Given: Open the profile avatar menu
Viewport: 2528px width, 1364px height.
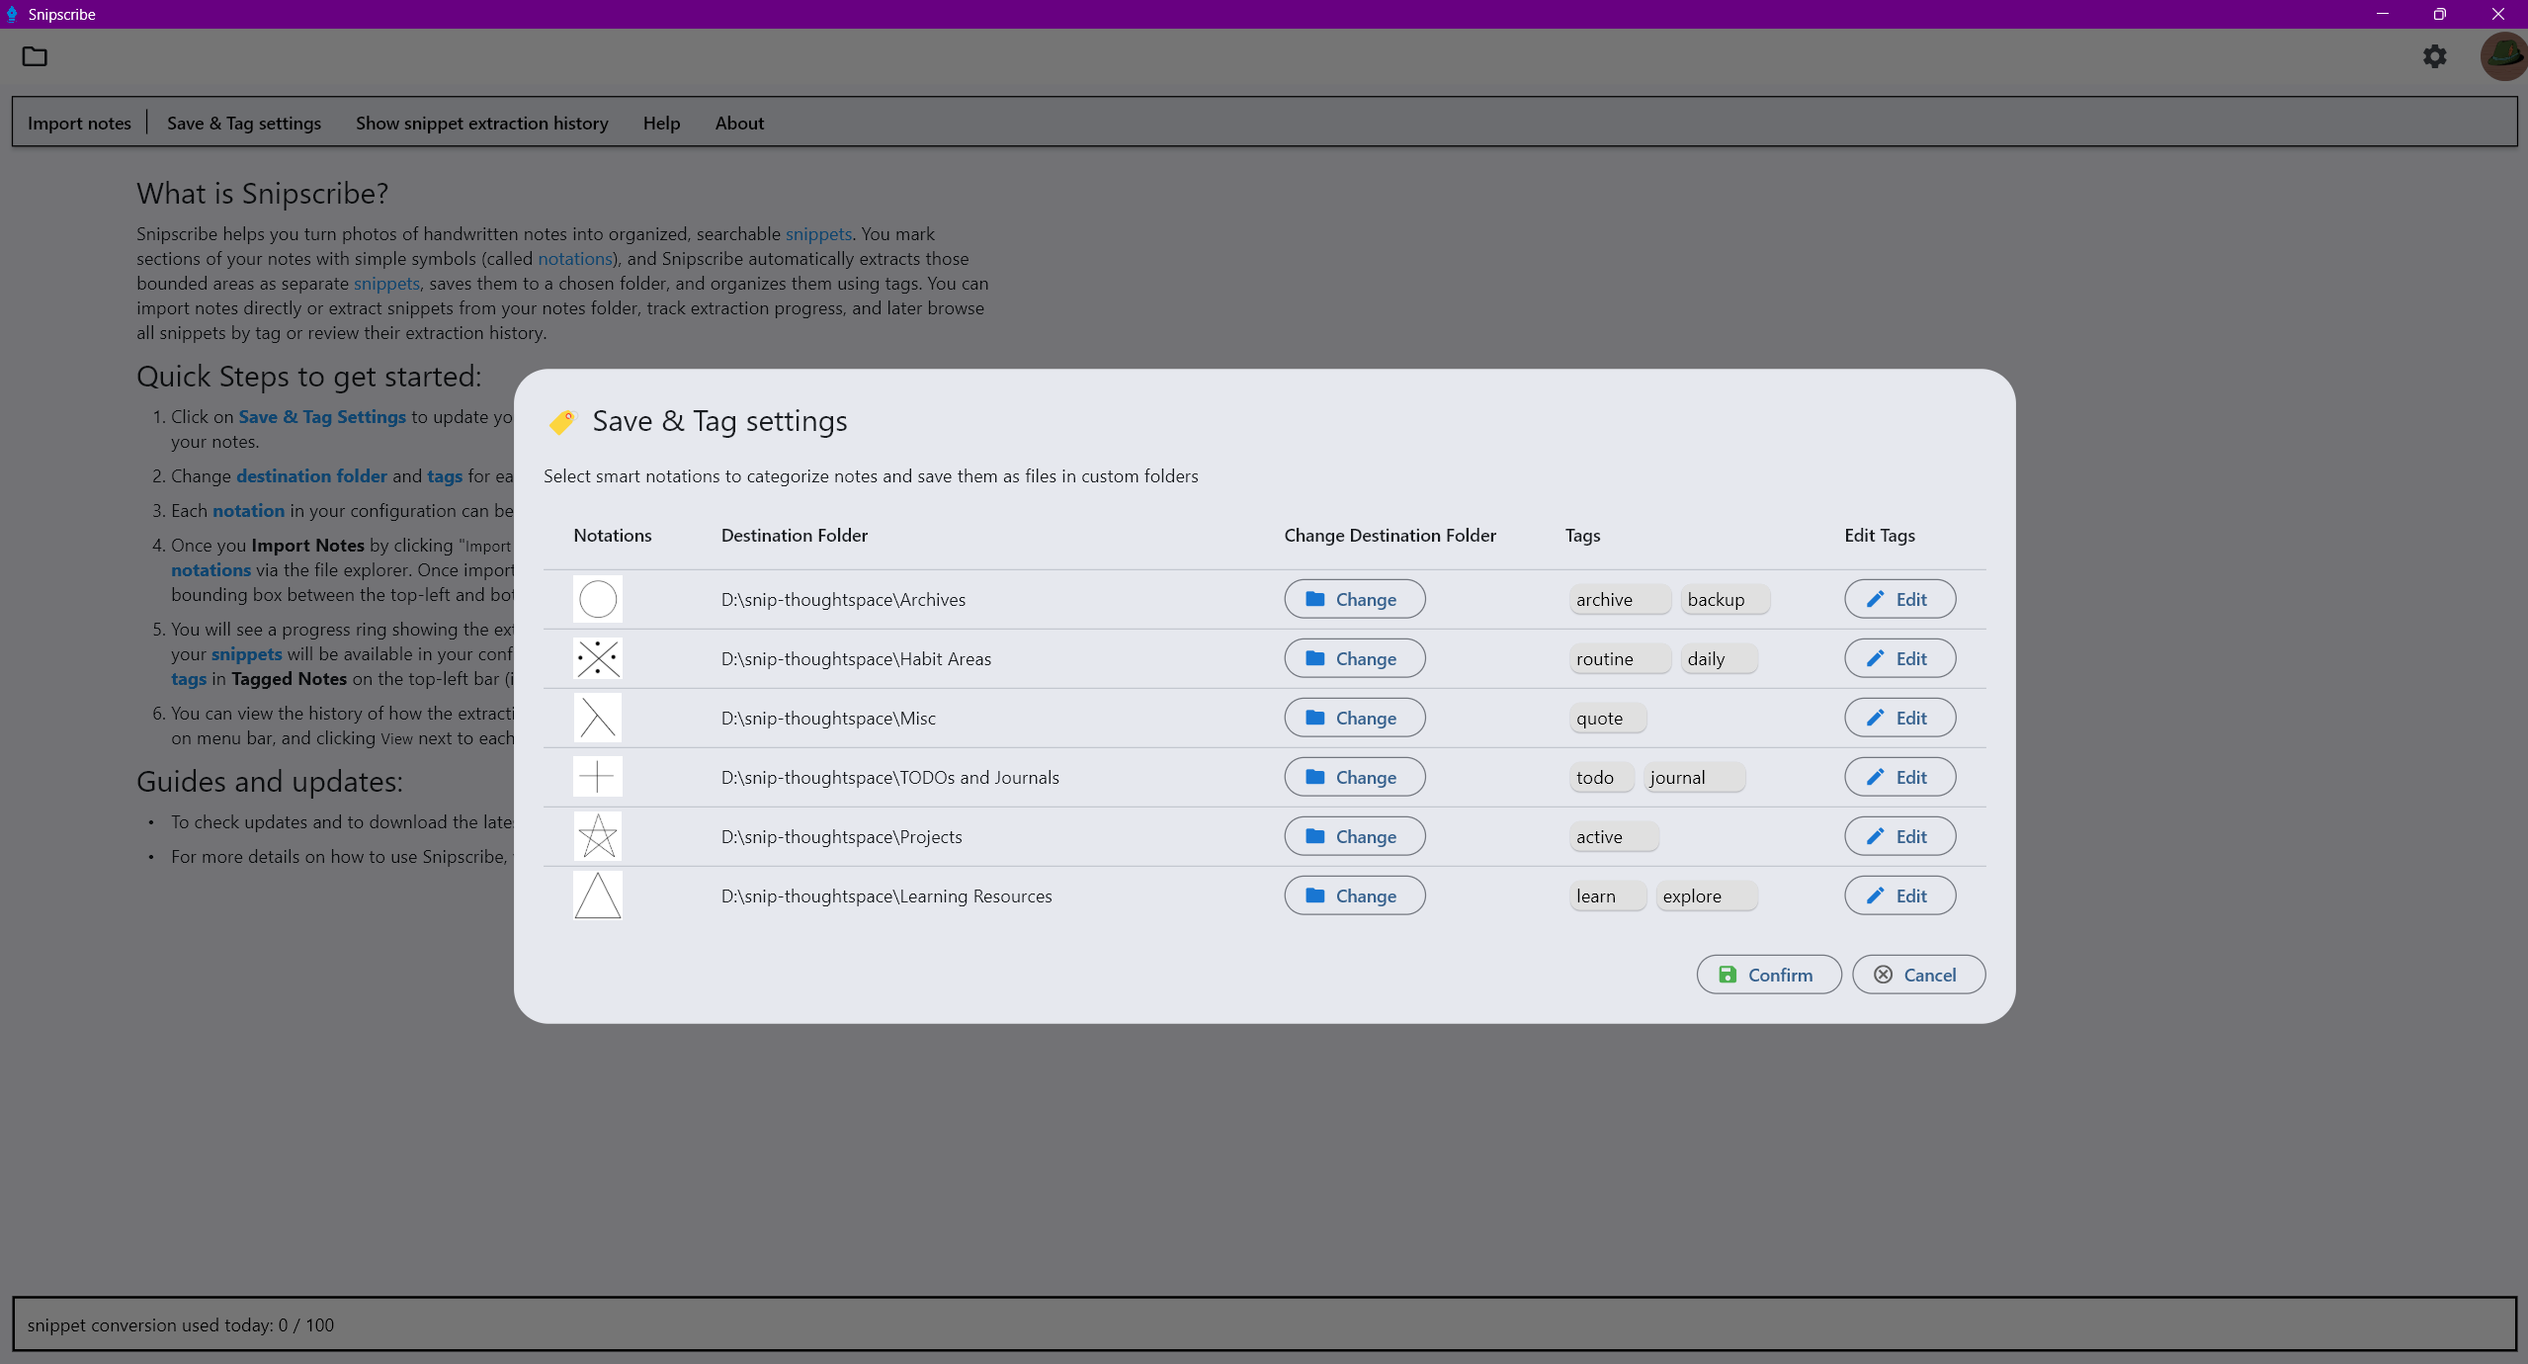Looking at the screenshot, I should [2502, 56].
